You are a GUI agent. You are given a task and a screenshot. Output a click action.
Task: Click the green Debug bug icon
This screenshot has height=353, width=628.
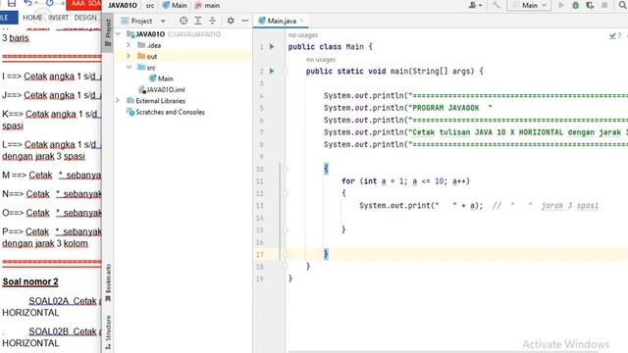(x=576, y=5)
